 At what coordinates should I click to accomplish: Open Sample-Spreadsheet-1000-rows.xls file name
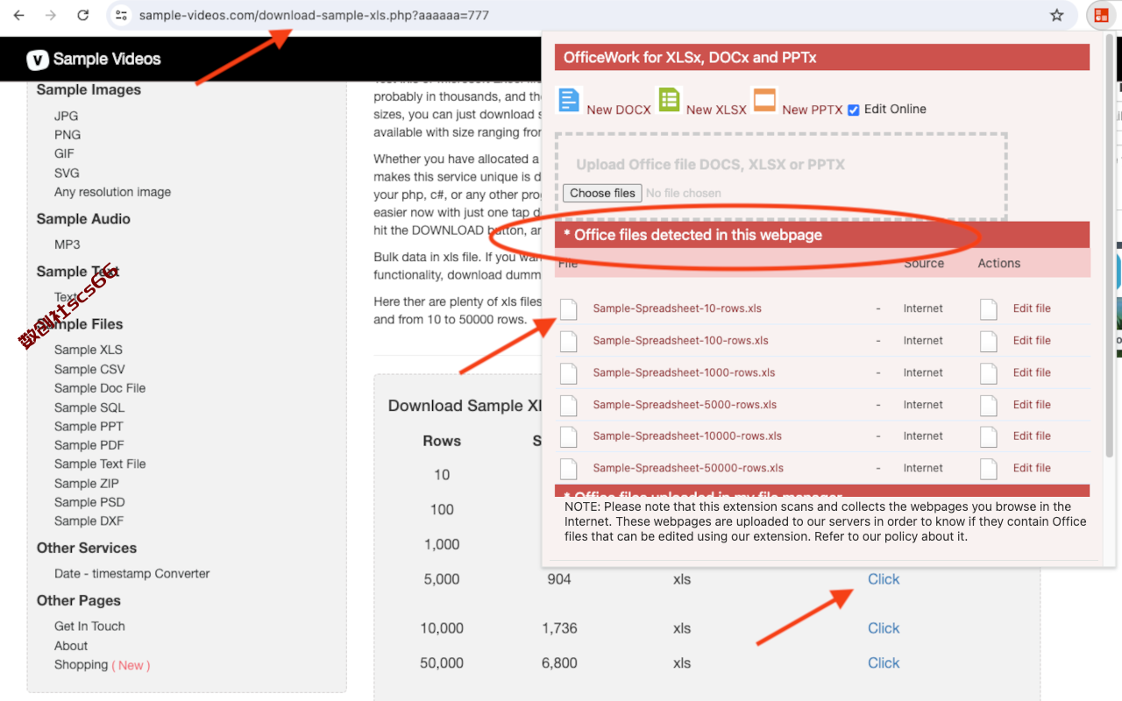coord(684,372)
